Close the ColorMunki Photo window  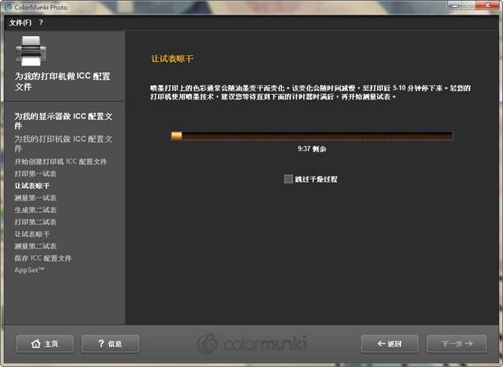487,5
